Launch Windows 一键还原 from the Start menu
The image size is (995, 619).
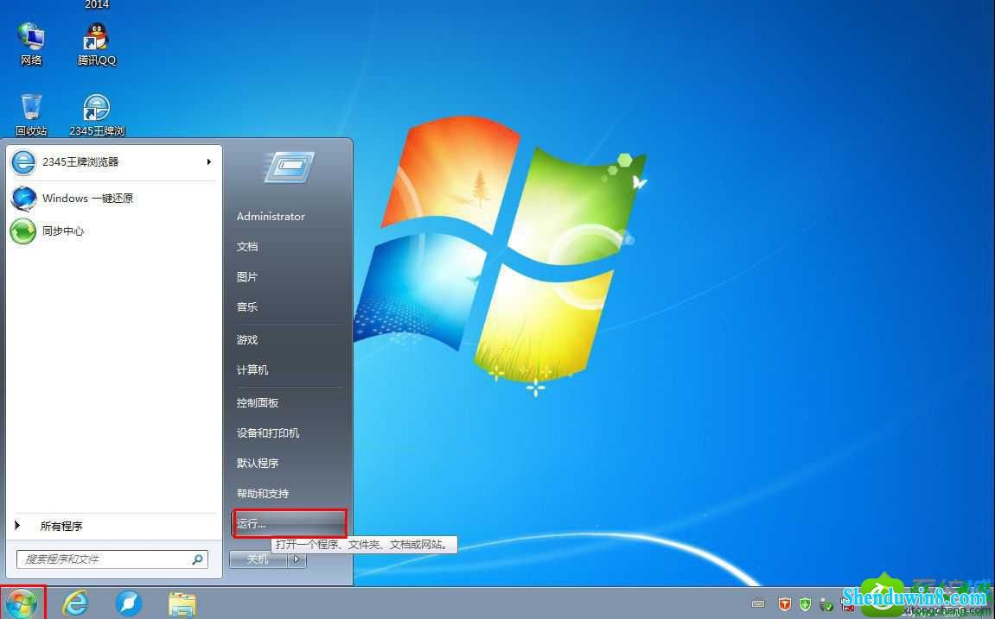click(112, 199)
